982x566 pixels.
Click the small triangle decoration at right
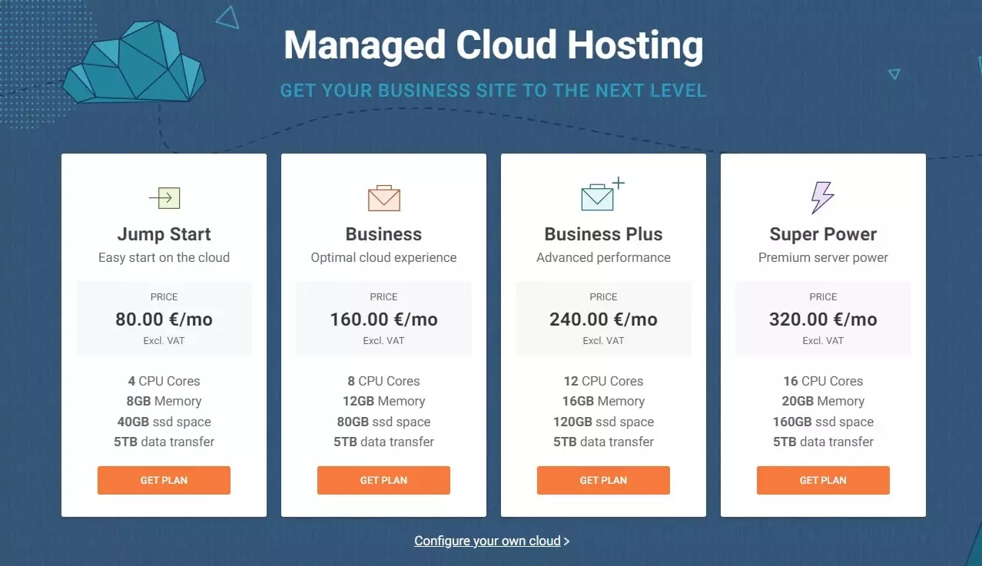pos(894,74)
